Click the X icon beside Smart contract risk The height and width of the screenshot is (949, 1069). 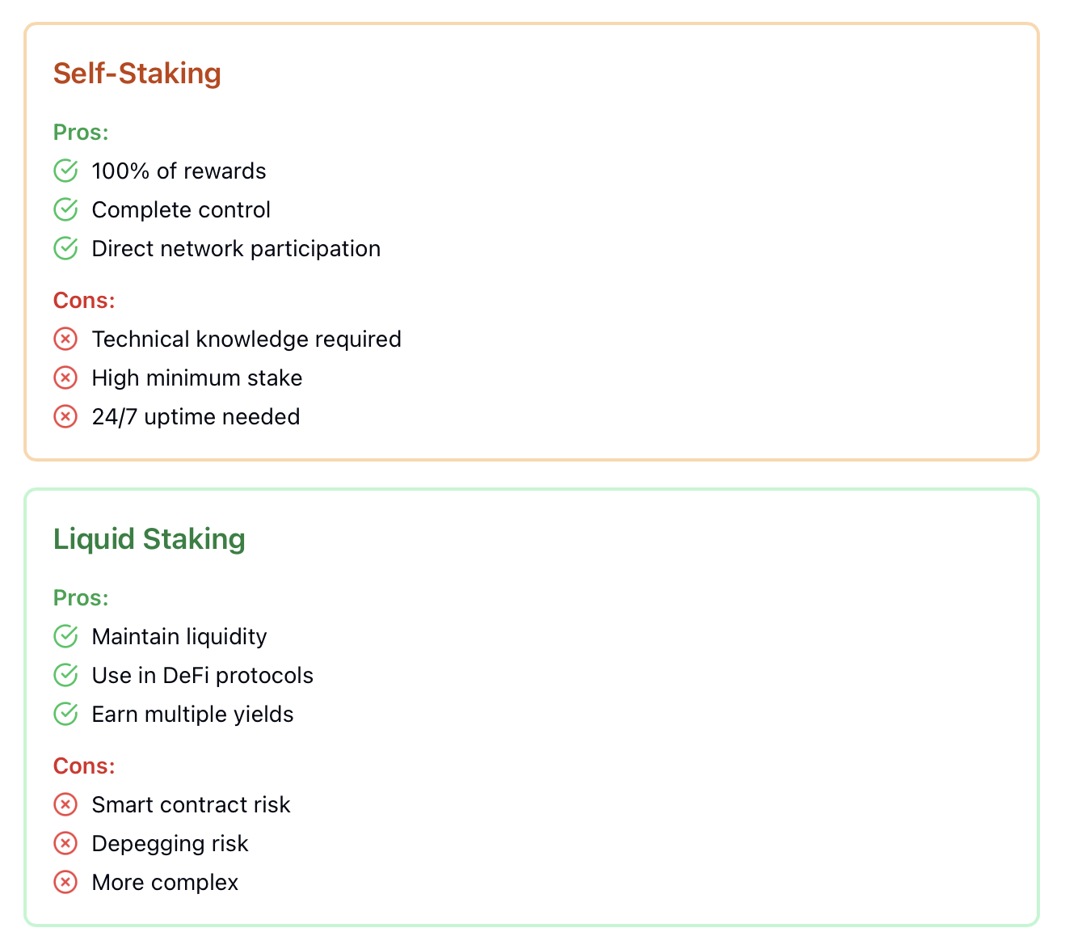tap(65, 804)
